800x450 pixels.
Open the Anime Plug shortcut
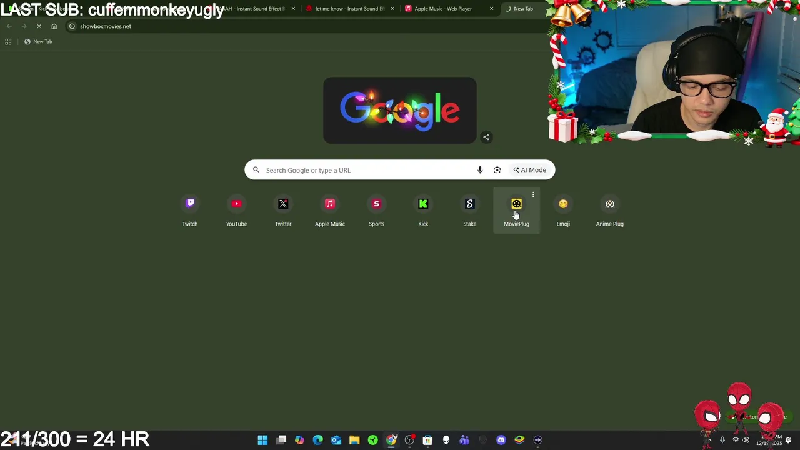(x=610, y=211)
